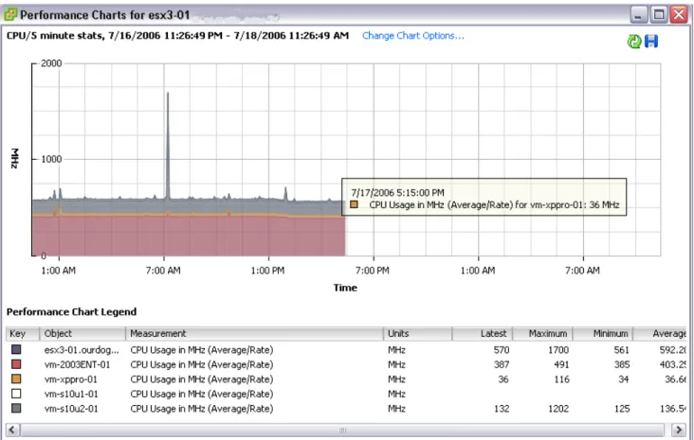
Task: Click the tall CPU spike near 7:00 AM
Action: tap(168, 146)
